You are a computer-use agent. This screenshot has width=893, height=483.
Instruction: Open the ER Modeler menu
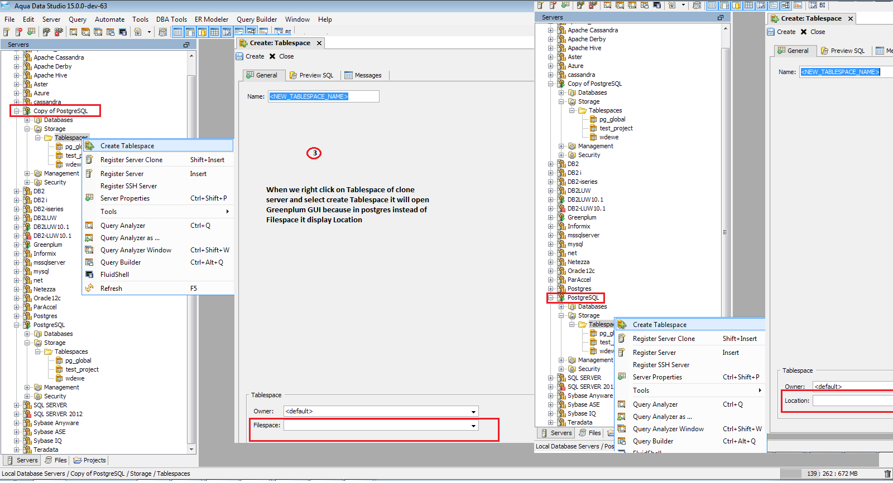click(212, 19)
